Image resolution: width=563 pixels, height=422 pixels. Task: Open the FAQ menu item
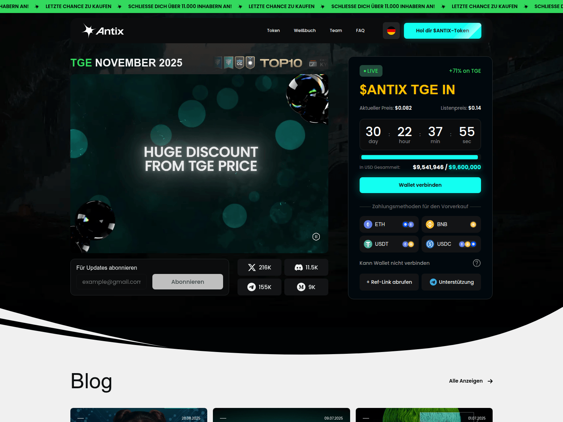click(360, 31)
